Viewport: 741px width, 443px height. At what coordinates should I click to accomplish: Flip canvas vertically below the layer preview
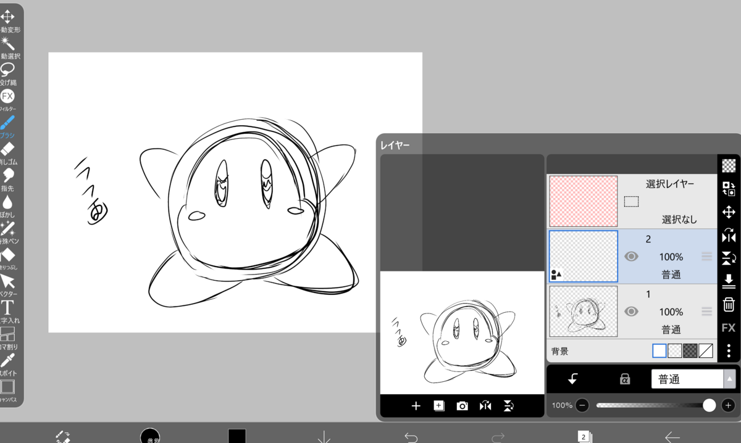tap(509, 405)
